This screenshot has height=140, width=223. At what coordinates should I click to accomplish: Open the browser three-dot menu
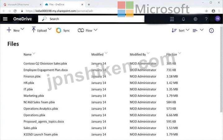pos(219,11)
